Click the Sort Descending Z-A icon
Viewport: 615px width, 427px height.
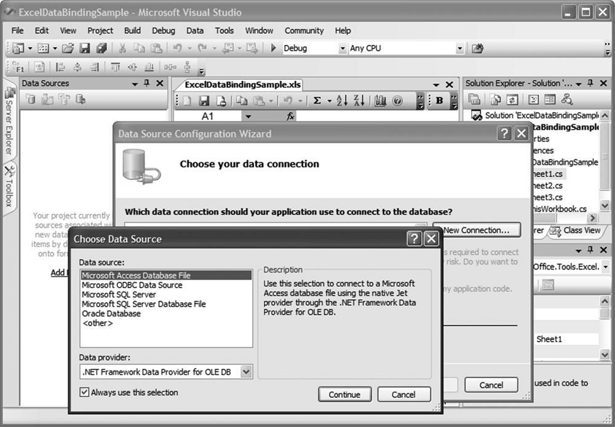pos(359,101)
